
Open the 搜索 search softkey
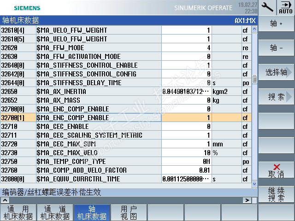pyautogui.click(x=276, y=97)
